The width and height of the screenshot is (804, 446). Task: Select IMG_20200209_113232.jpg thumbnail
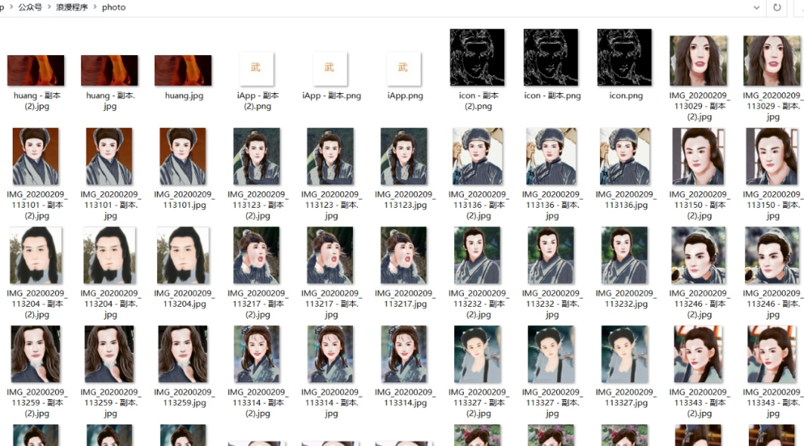(625, 255)
